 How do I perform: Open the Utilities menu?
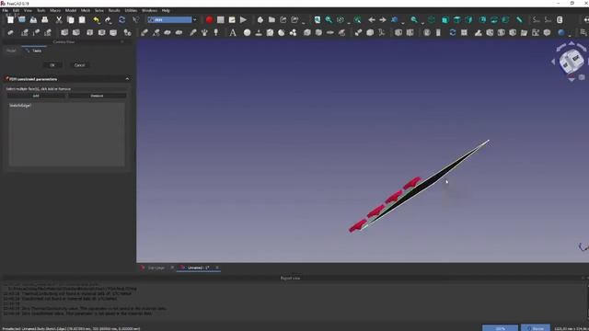click(x=131, y=10)
